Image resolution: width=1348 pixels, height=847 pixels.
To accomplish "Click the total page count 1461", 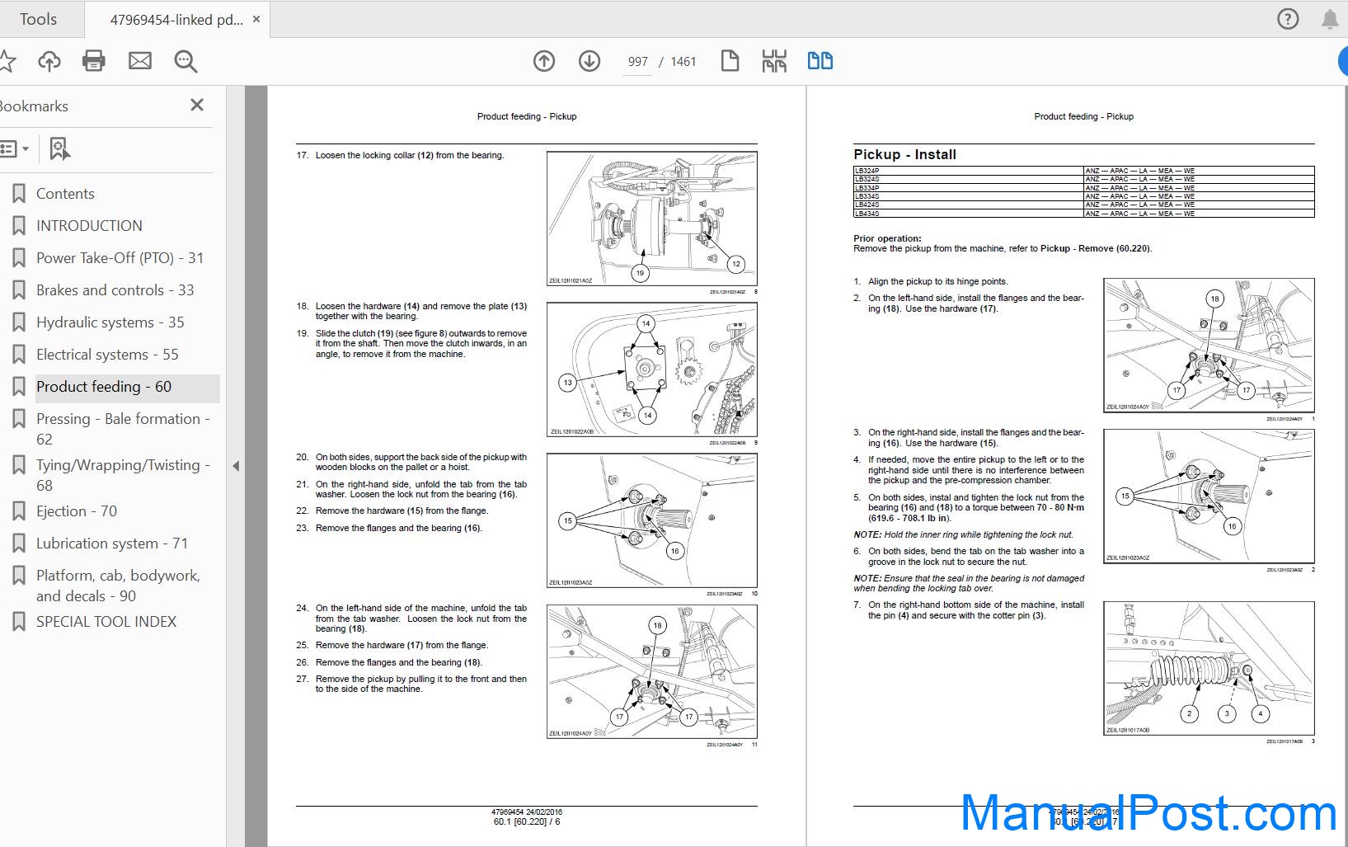I will pyautogui.click(x=683, y=62).
